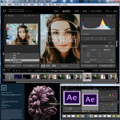
Task: Enable the 软打样 soft proofing checkbox
Action: tap(60, 66)
